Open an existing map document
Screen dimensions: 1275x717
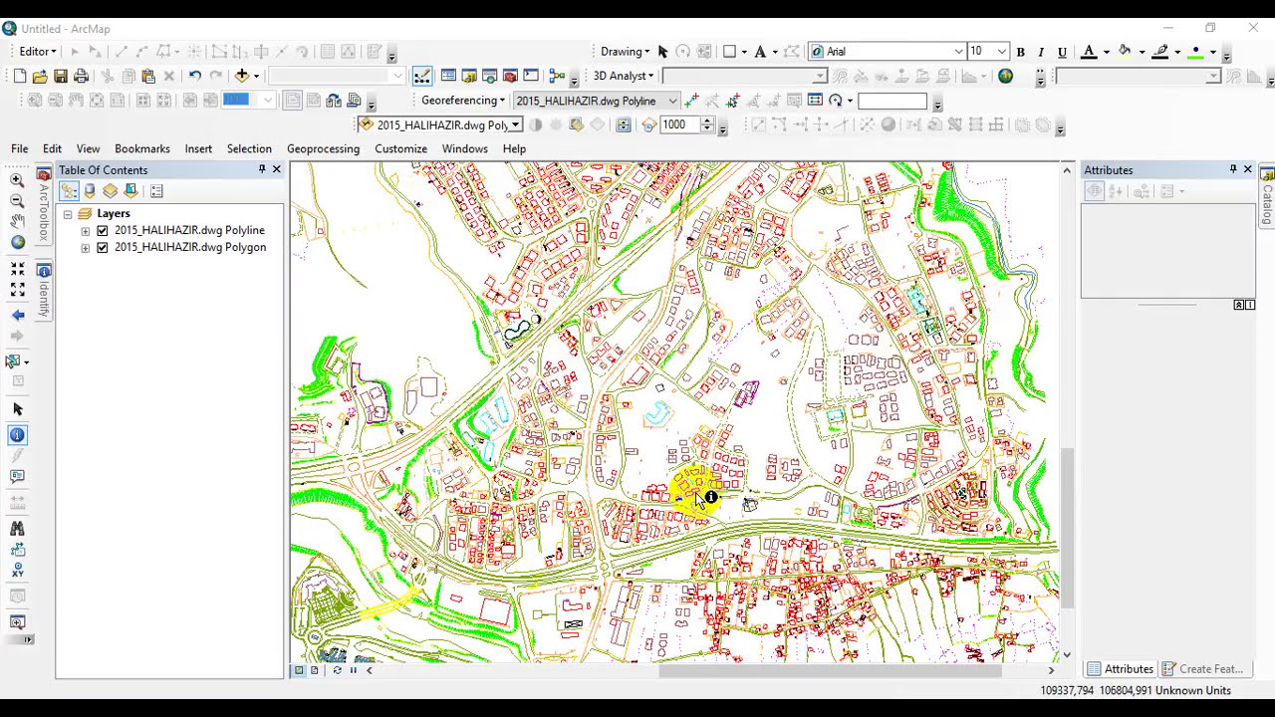point(40,76)
